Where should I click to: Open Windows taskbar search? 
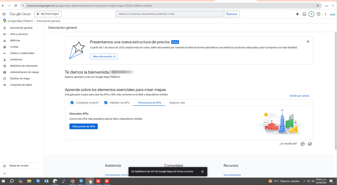(x=12, y=181)
